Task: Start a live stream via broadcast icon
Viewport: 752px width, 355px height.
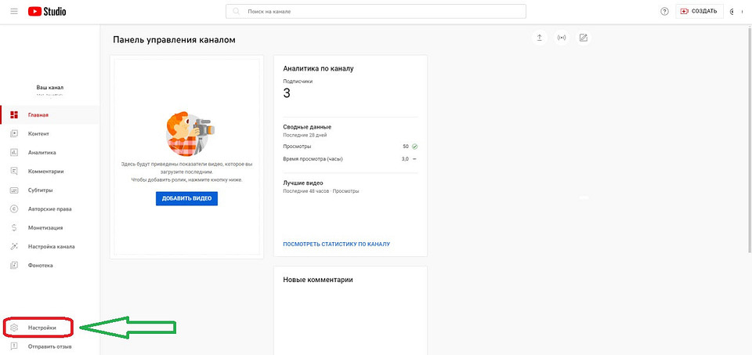Action: click(x=561, y=38)
